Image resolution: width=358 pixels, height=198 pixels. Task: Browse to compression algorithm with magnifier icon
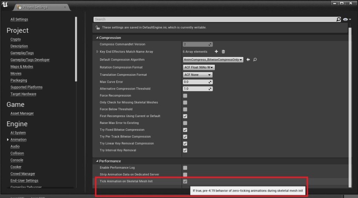point(254,60)
